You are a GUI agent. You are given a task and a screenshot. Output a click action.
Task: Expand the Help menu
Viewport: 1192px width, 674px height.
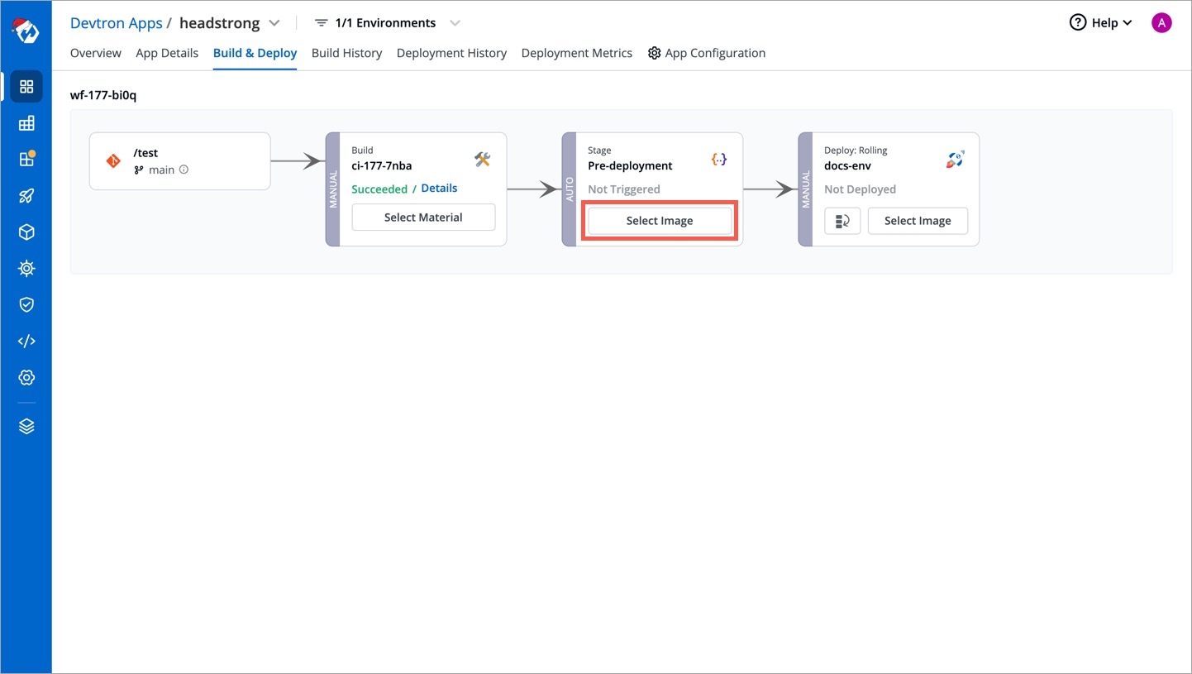point(1100,23)
